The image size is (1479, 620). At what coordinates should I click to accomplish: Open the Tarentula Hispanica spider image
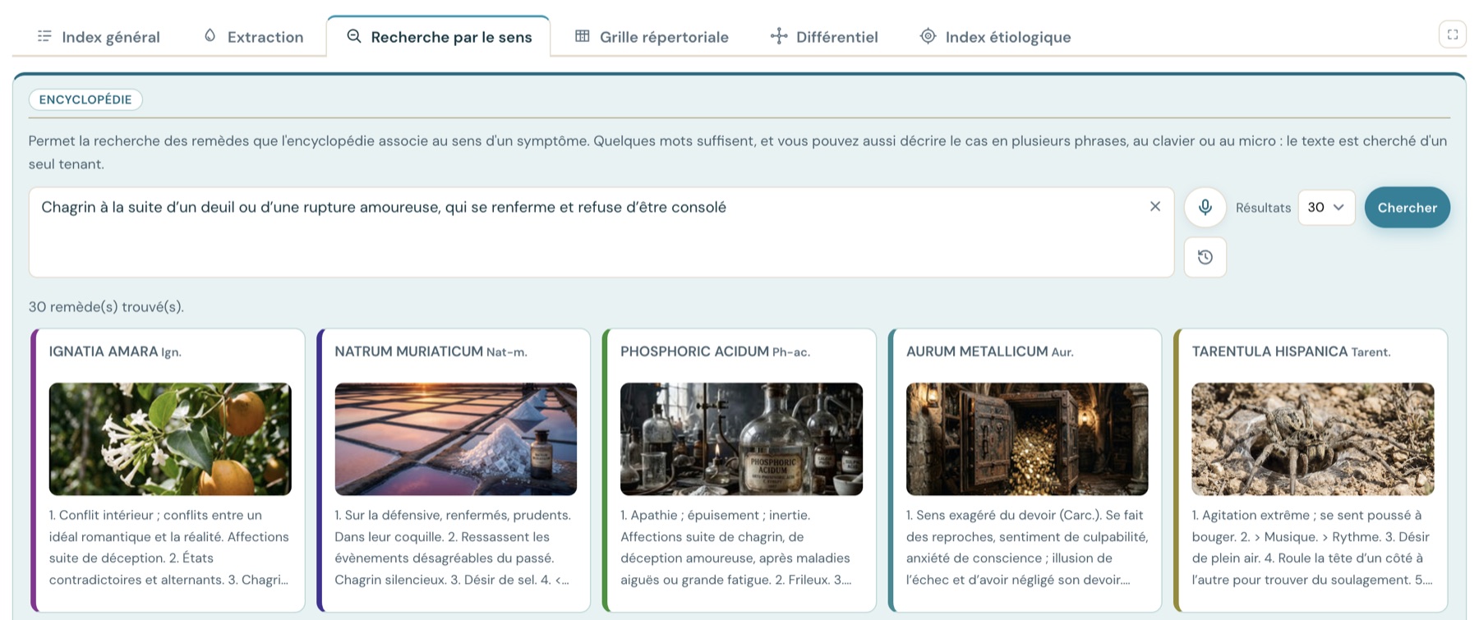pos(1313,439)
